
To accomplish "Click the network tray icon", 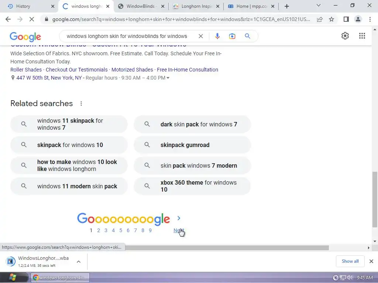I will (x=343, y=278).
